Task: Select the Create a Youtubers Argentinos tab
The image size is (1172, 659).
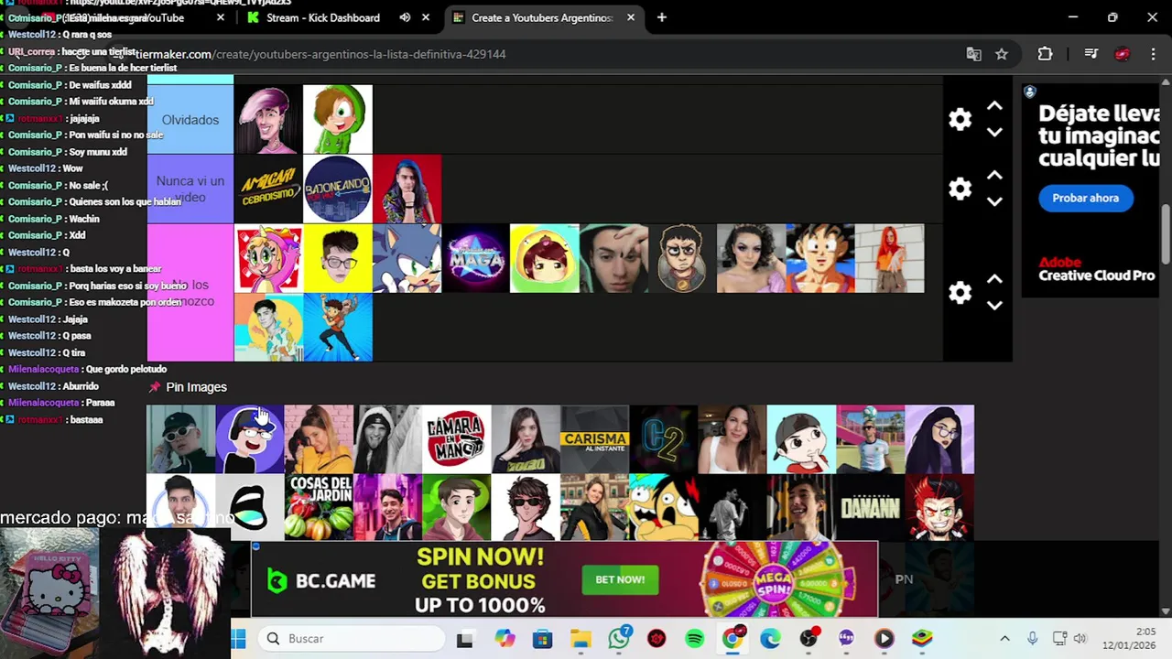Action: (542, 17)
